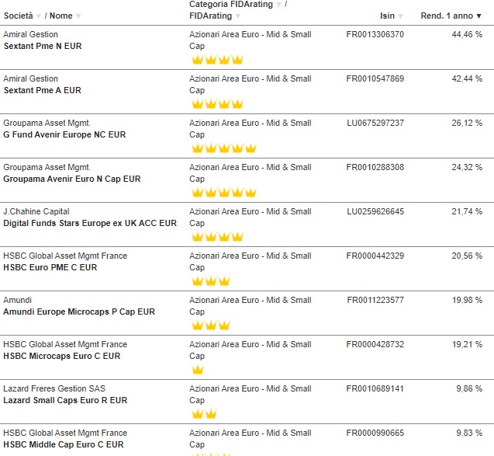Select ISIN FR0000428732
Image resolution: width=494 pixels, height=456 pixels.
(x=375, y=344)
